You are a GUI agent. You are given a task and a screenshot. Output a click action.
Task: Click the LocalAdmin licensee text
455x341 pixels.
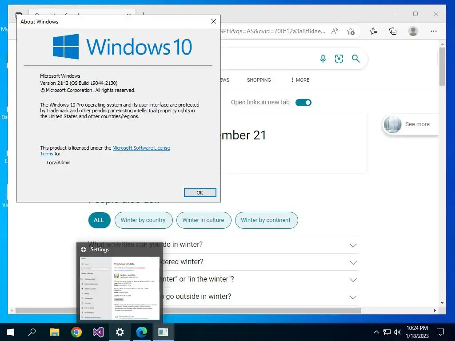click(59, 163)
